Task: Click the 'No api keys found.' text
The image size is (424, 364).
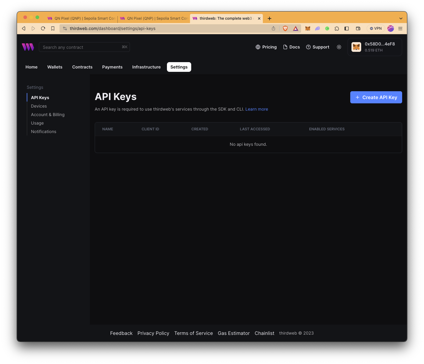Action: click(x=248, y=144)
